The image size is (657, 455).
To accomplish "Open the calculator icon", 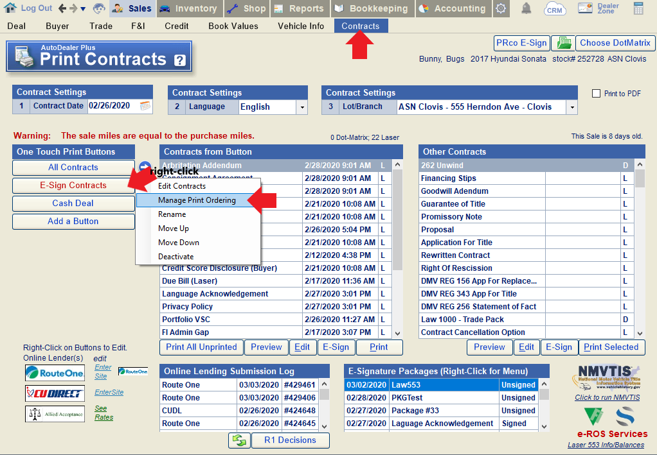I will pyautogui.click(x=638, y=8).
